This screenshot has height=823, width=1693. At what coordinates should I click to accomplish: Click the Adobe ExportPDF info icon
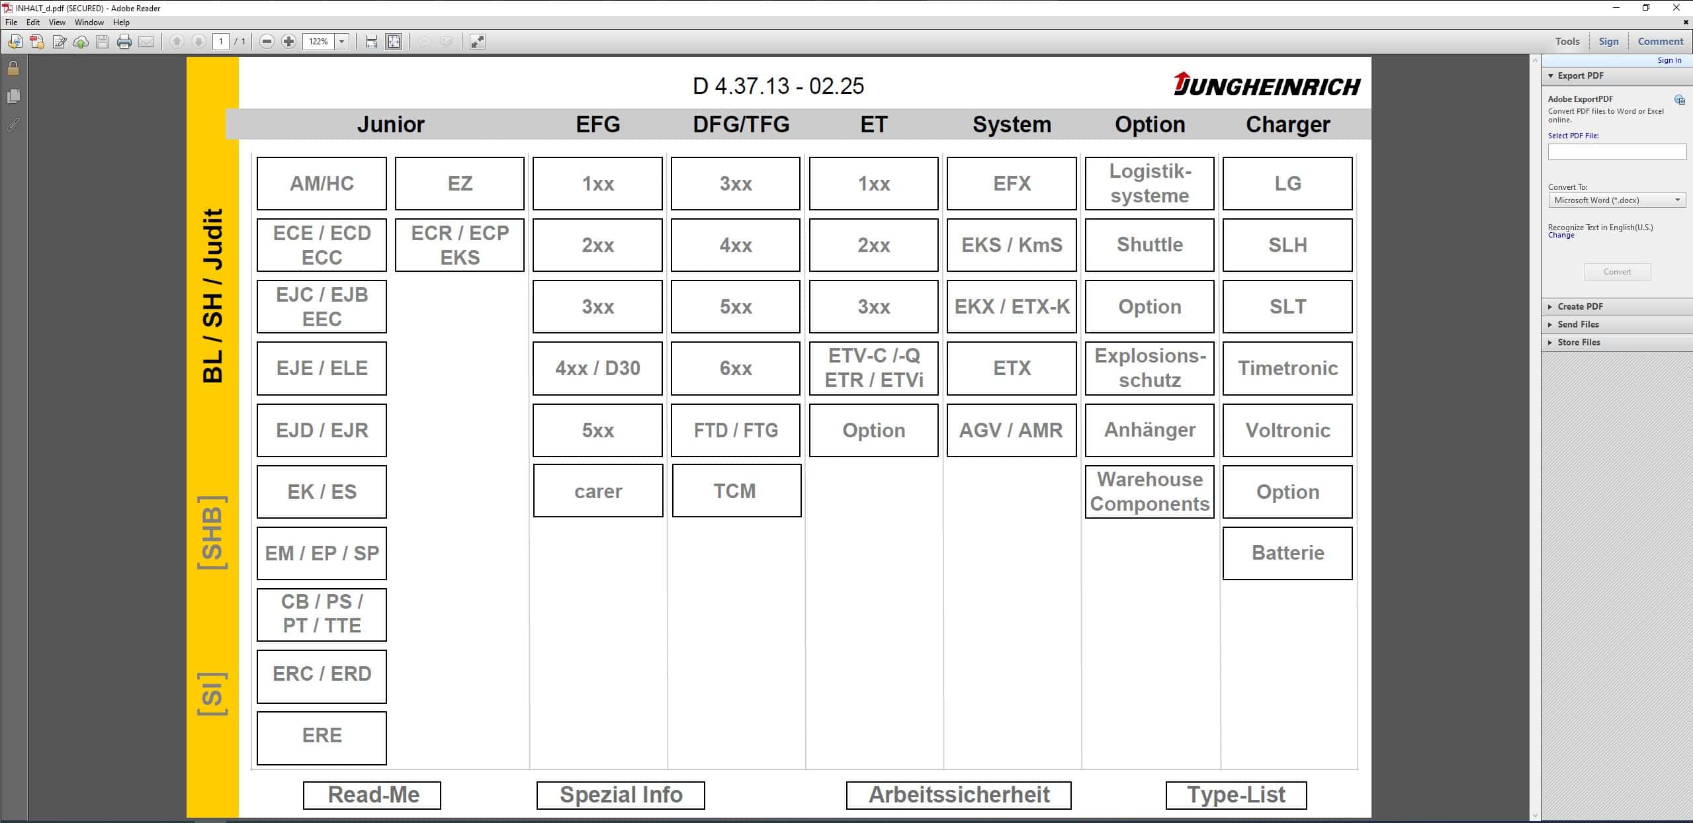(x=1679, y=100)
